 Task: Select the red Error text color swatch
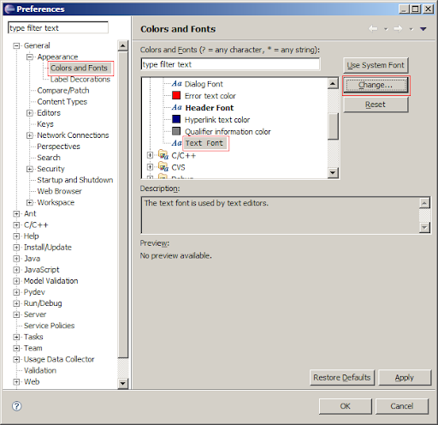point(176,95)
